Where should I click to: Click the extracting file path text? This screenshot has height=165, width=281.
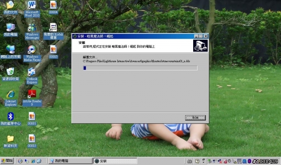pos(137,61)
